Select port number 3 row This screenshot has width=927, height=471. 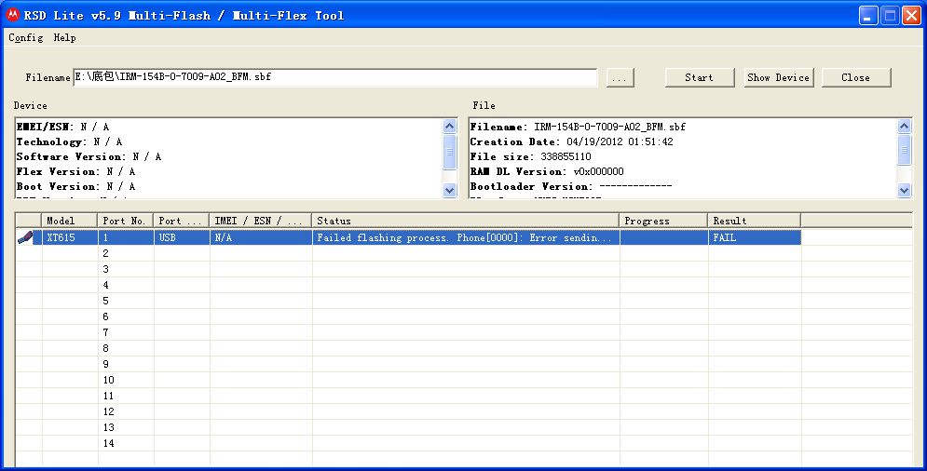pyautogui.click(x=464, y=270)
